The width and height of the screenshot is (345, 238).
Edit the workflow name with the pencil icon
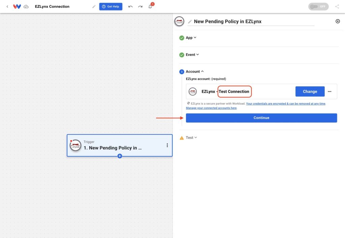94,7
